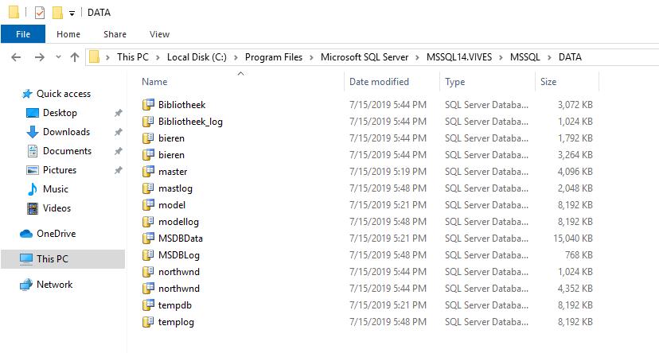Click the pin icon next to Downloads
The width and height of the screenshot is (659, 353).
click(x=119, y=132)
